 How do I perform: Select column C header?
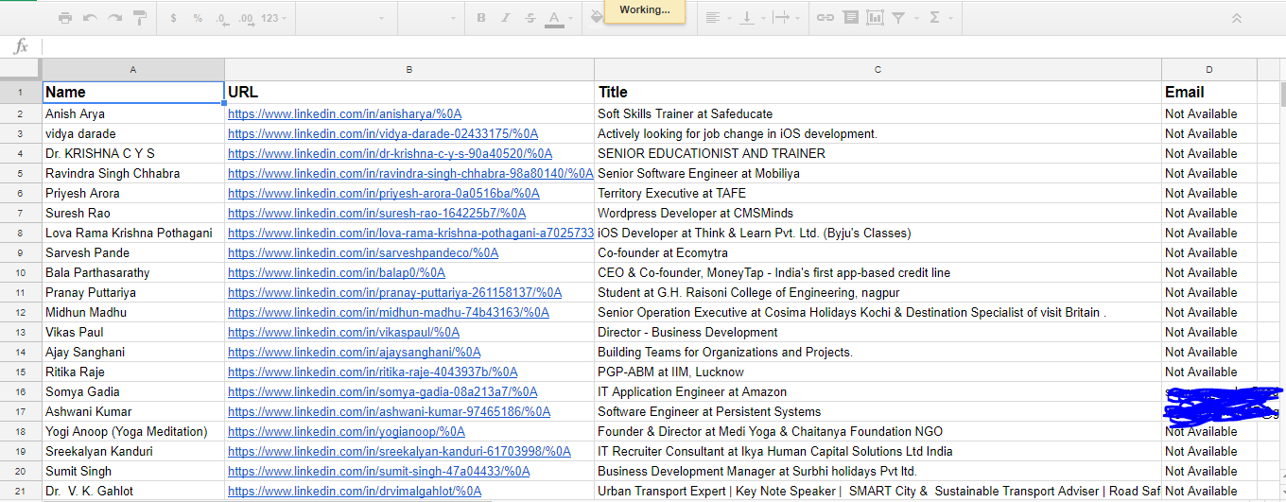(878, 70)
